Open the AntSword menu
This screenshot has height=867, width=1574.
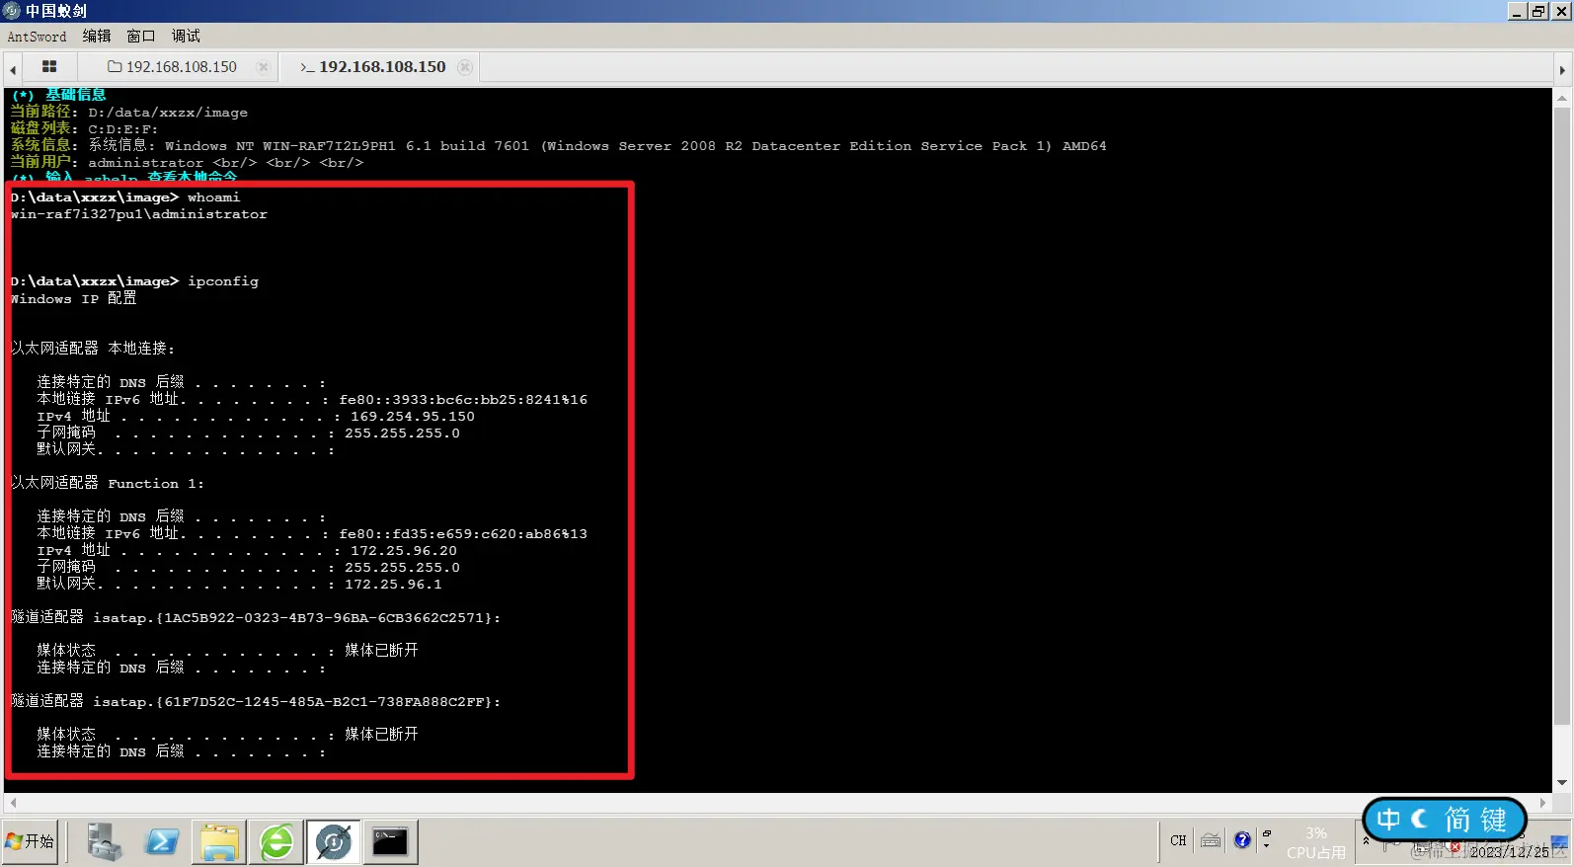tap(37, 37)
